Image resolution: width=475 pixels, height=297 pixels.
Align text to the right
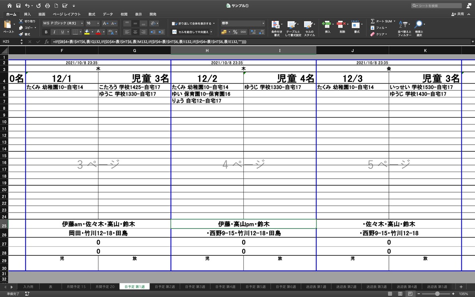144,32
